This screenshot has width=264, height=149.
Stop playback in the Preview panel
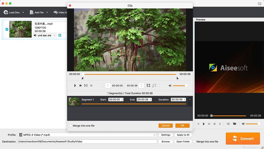tap(214, 124)
